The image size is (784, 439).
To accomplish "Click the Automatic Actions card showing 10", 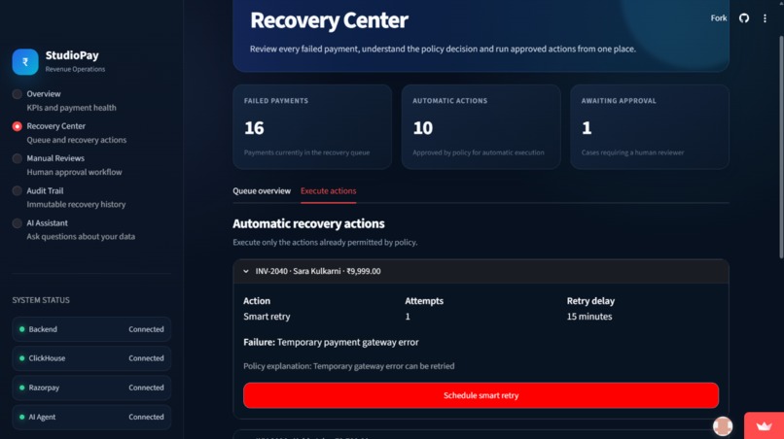I will tap(481, 127).
